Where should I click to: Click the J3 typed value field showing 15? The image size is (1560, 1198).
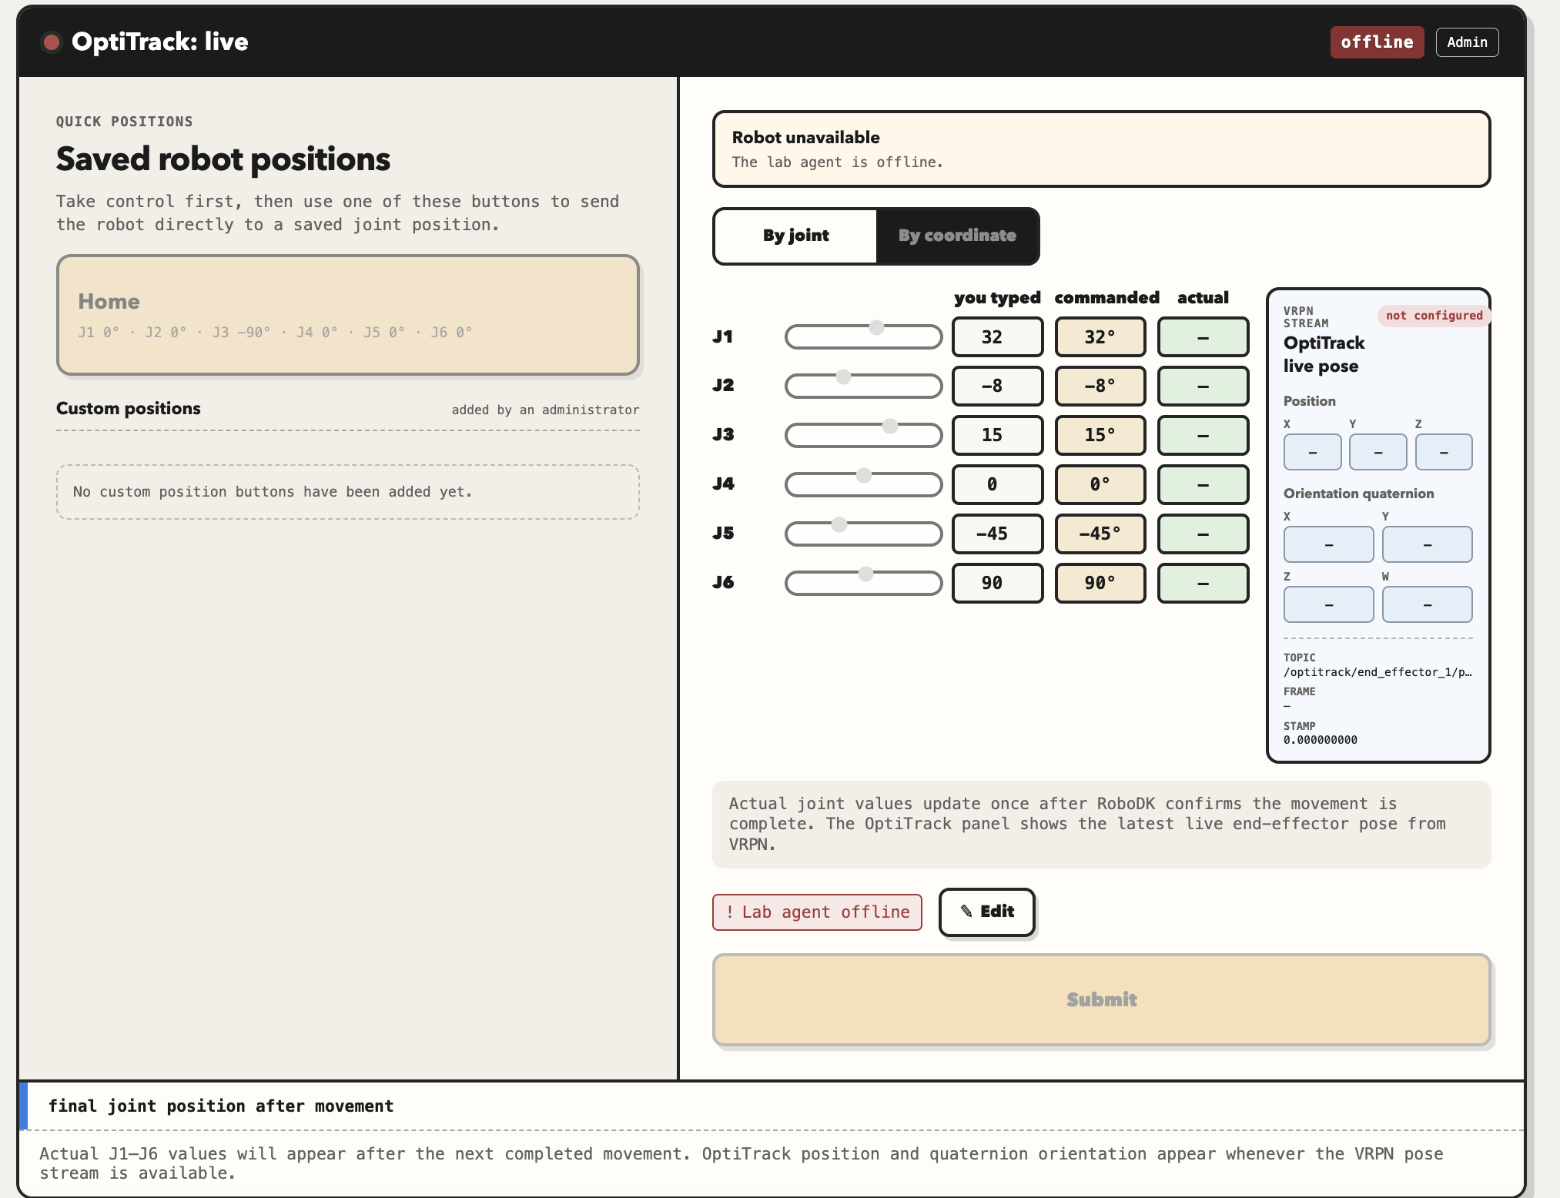click(x=997, y=435)
